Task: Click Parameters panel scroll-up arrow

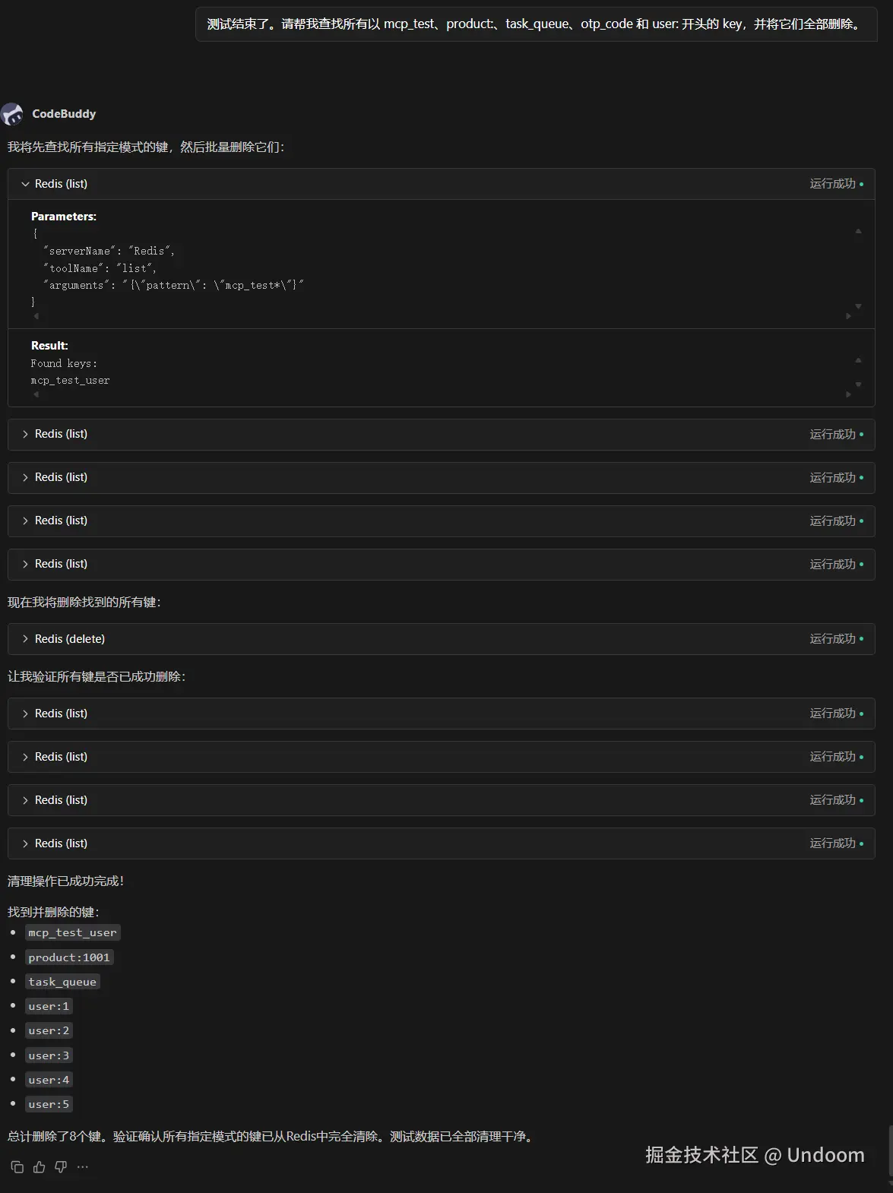Action: point(858,231)
